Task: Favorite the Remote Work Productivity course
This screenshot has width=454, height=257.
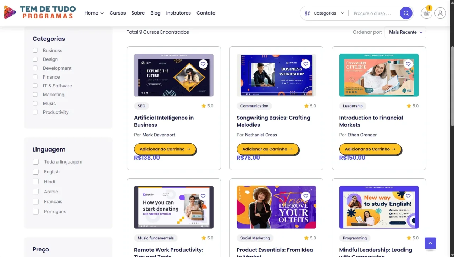Action: (203, 196)
